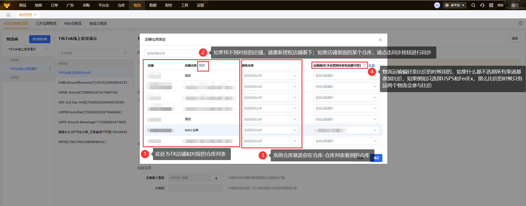Click the page help question-mark icon
526x206 pixels.
[x=520, y=23]
